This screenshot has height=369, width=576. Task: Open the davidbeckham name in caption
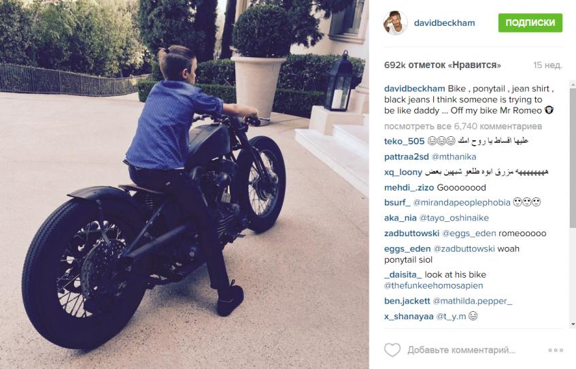(x=414, y=89)
